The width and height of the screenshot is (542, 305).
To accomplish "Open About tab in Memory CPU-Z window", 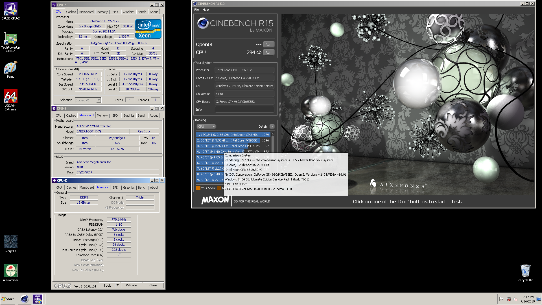I will tap(154, 188).
